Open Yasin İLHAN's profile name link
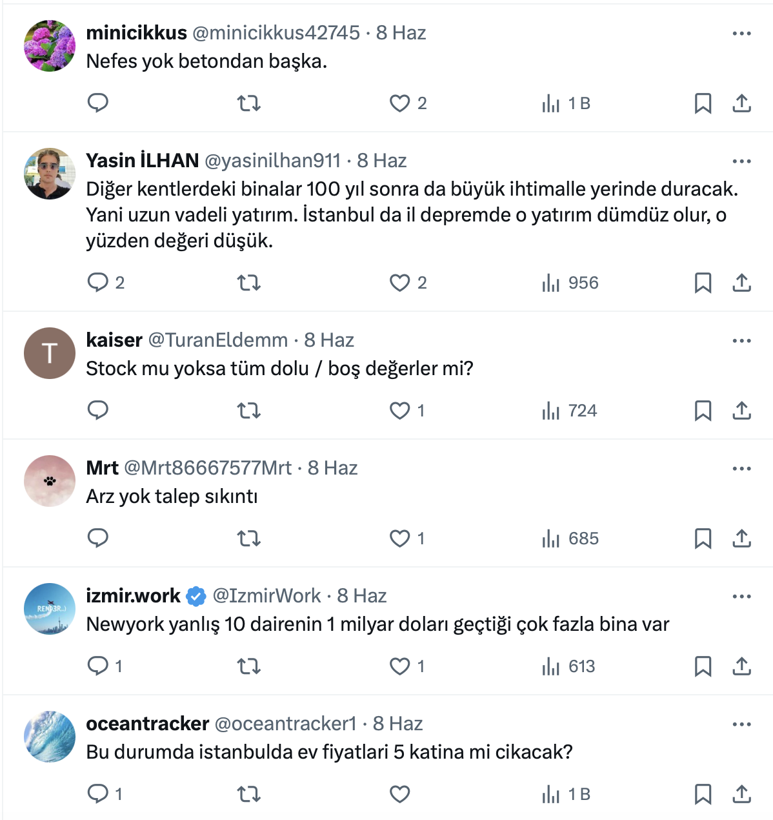 tap(143, 161)
